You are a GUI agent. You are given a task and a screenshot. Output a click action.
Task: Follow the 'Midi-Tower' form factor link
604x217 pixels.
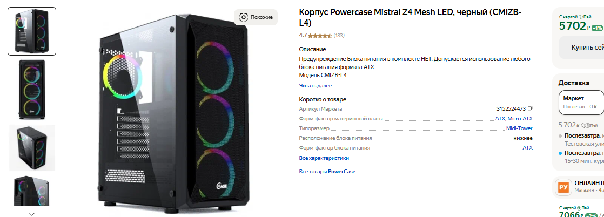519,128
